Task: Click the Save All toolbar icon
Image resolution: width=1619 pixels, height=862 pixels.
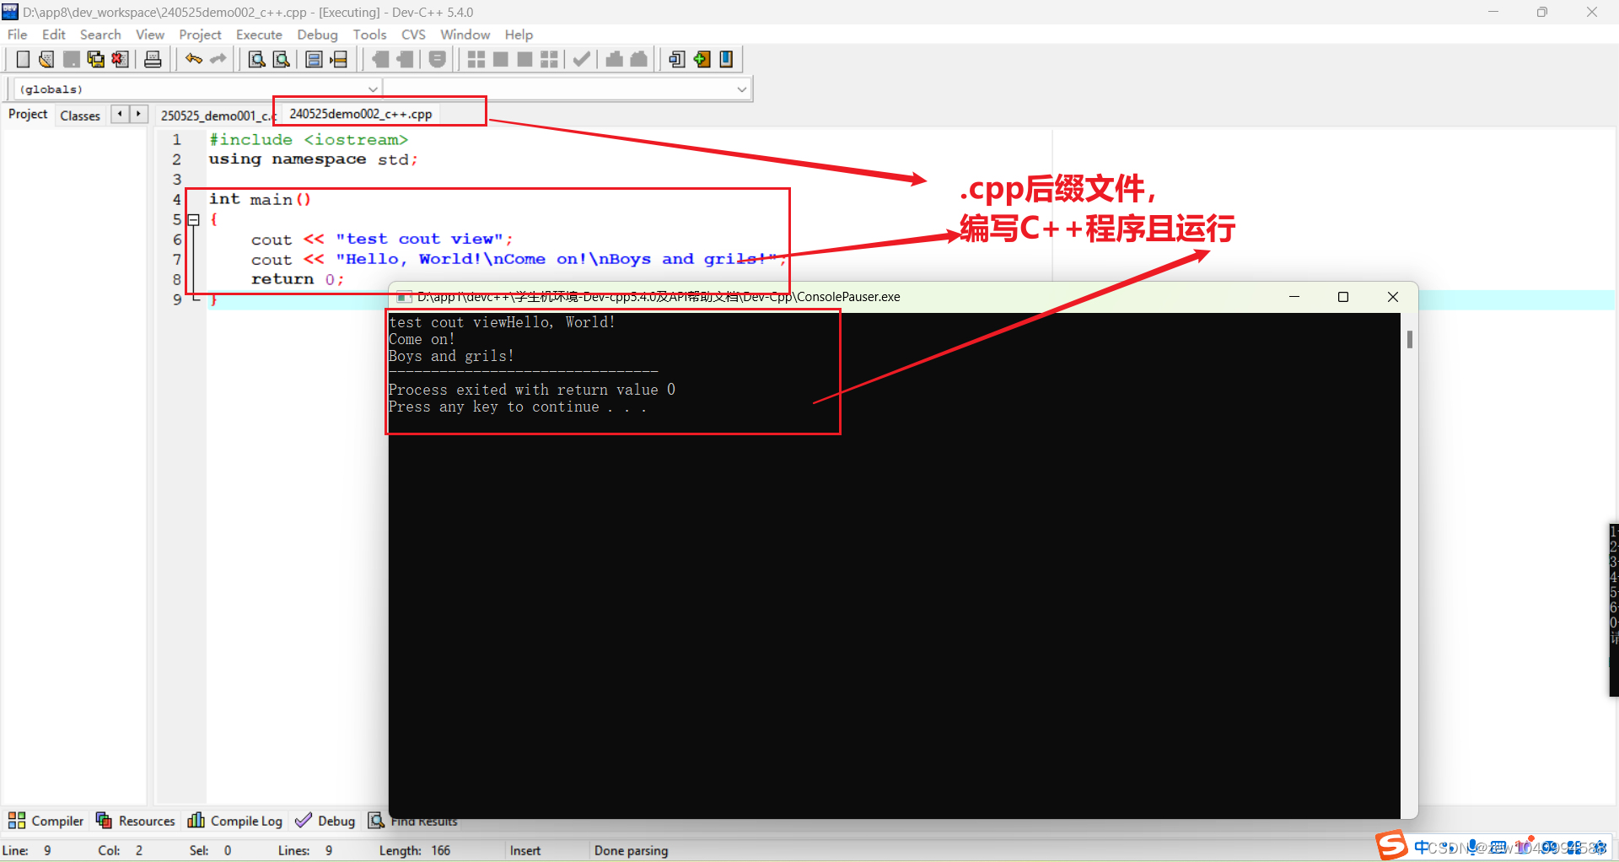Action: click(95, 59)
